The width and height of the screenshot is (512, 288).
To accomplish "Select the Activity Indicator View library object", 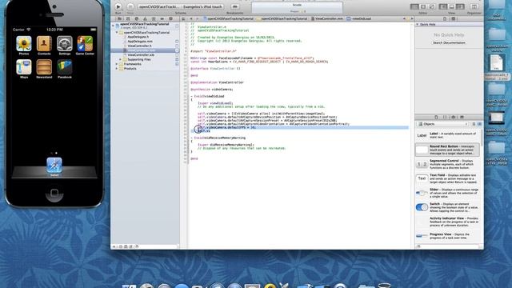I will [448, 222].
